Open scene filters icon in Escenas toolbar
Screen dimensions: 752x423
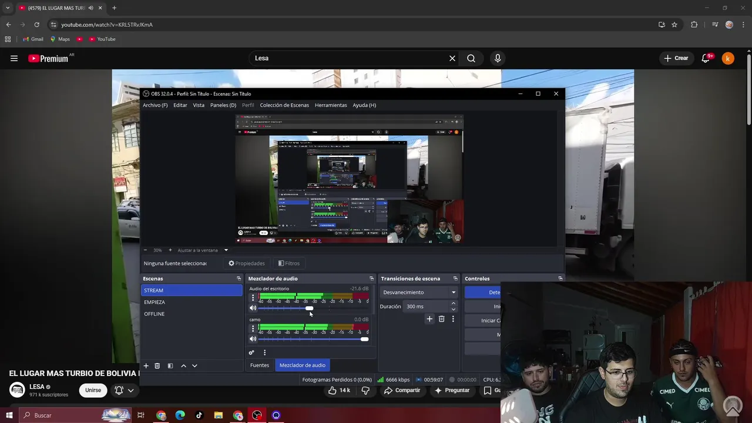(170, 365)
